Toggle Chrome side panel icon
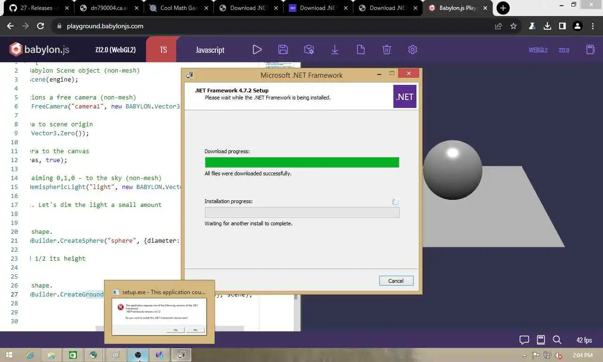The width and height of the screenshot is (603, 362). pyautogui.click(x=562, y=26)
